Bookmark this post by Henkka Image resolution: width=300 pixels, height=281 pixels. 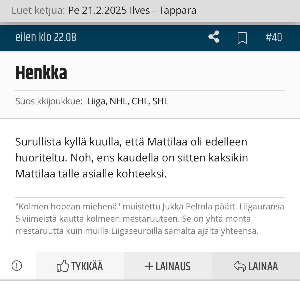[x=242, y=38]
